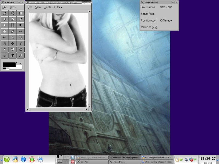Open the Xtns menu in CinePaint
Viewport: 219px width, 164px height.
click(x=13, y=7)
